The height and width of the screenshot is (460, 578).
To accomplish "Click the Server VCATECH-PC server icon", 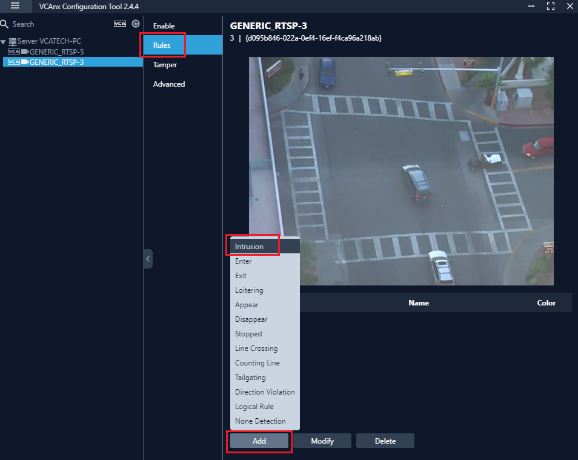I will [x=12, y=41].
